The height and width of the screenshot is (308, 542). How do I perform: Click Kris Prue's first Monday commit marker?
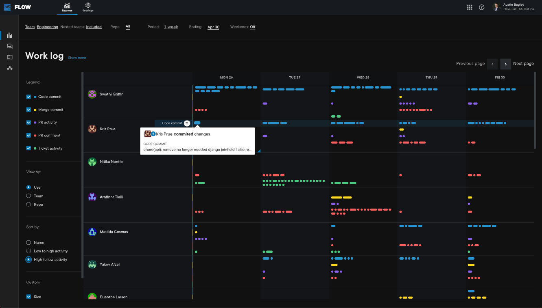(197, 123)
